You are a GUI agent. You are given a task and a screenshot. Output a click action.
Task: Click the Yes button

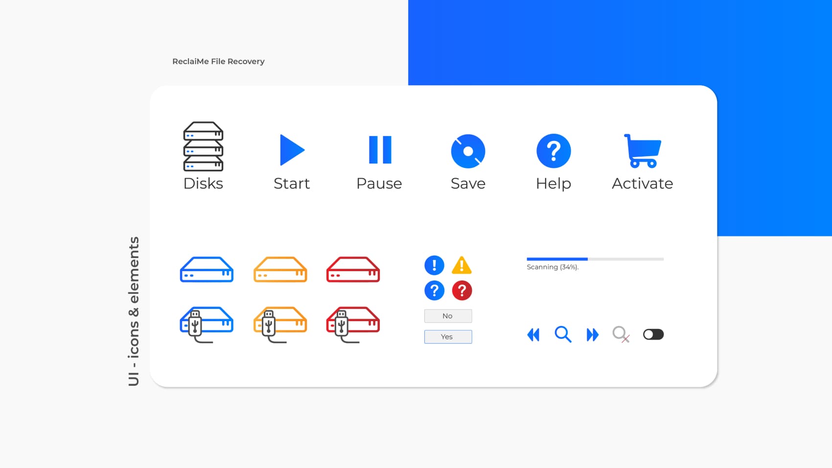pyautogui.click(x=448, y=337)
